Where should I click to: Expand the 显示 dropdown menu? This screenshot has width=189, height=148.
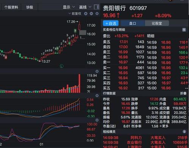[x=69, y=7]
